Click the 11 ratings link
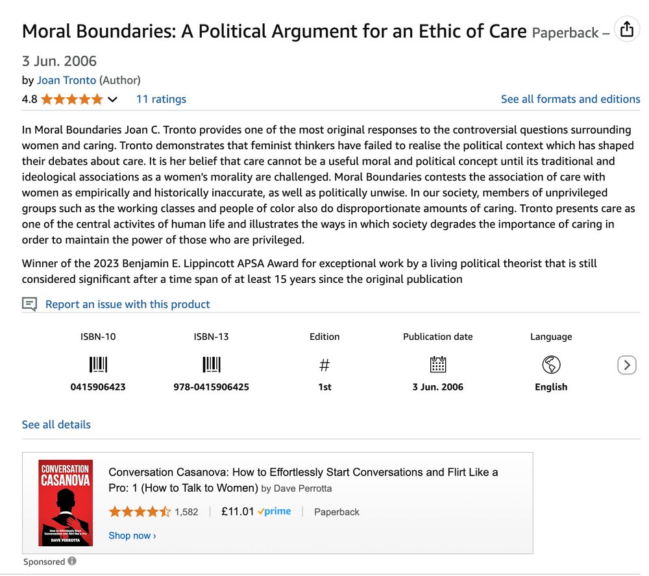This screenshot has width=649, height=576. click(x=160, y=99)
